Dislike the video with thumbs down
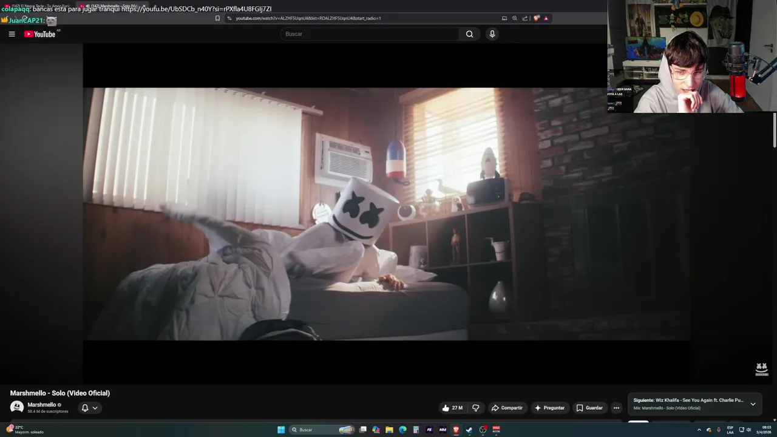Viewport: 777px width, 437px height. 476,408
